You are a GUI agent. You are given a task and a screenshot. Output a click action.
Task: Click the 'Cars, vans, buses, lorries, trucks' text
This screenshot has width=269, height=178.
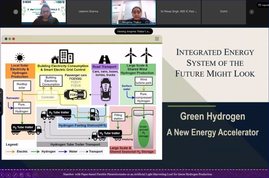pos(105,73)
